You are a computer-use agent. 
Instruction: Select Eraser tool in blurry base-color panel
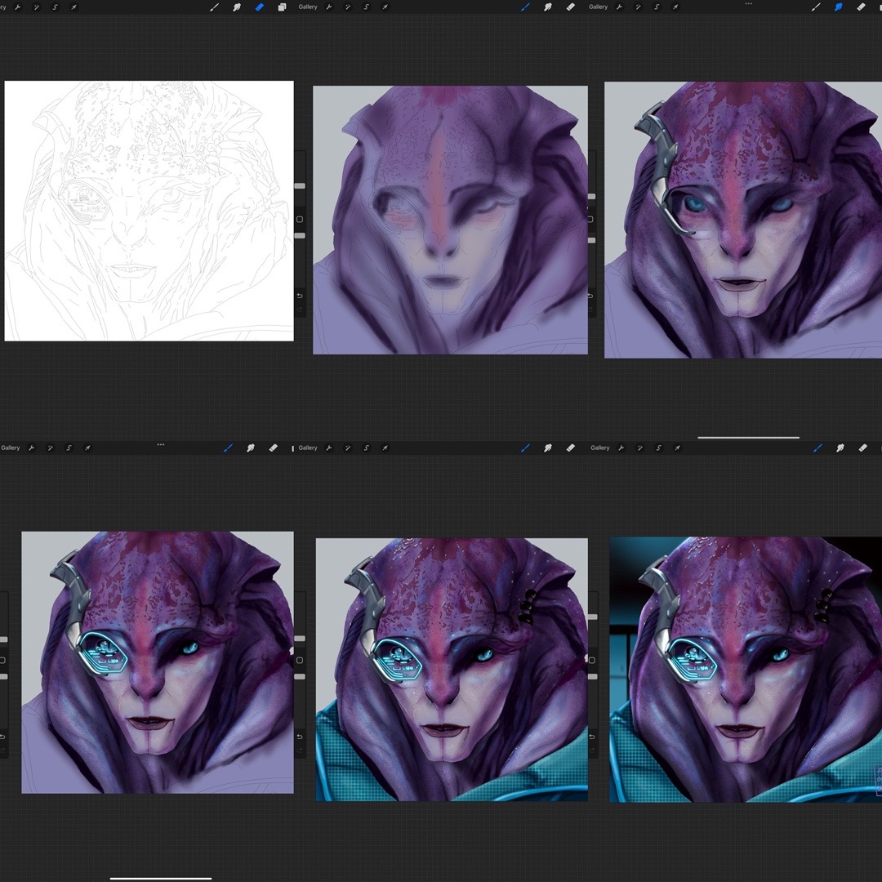point(570,7)
